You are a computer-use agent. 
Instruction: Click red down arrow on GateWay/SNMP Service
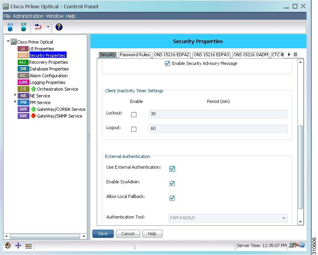33,116
